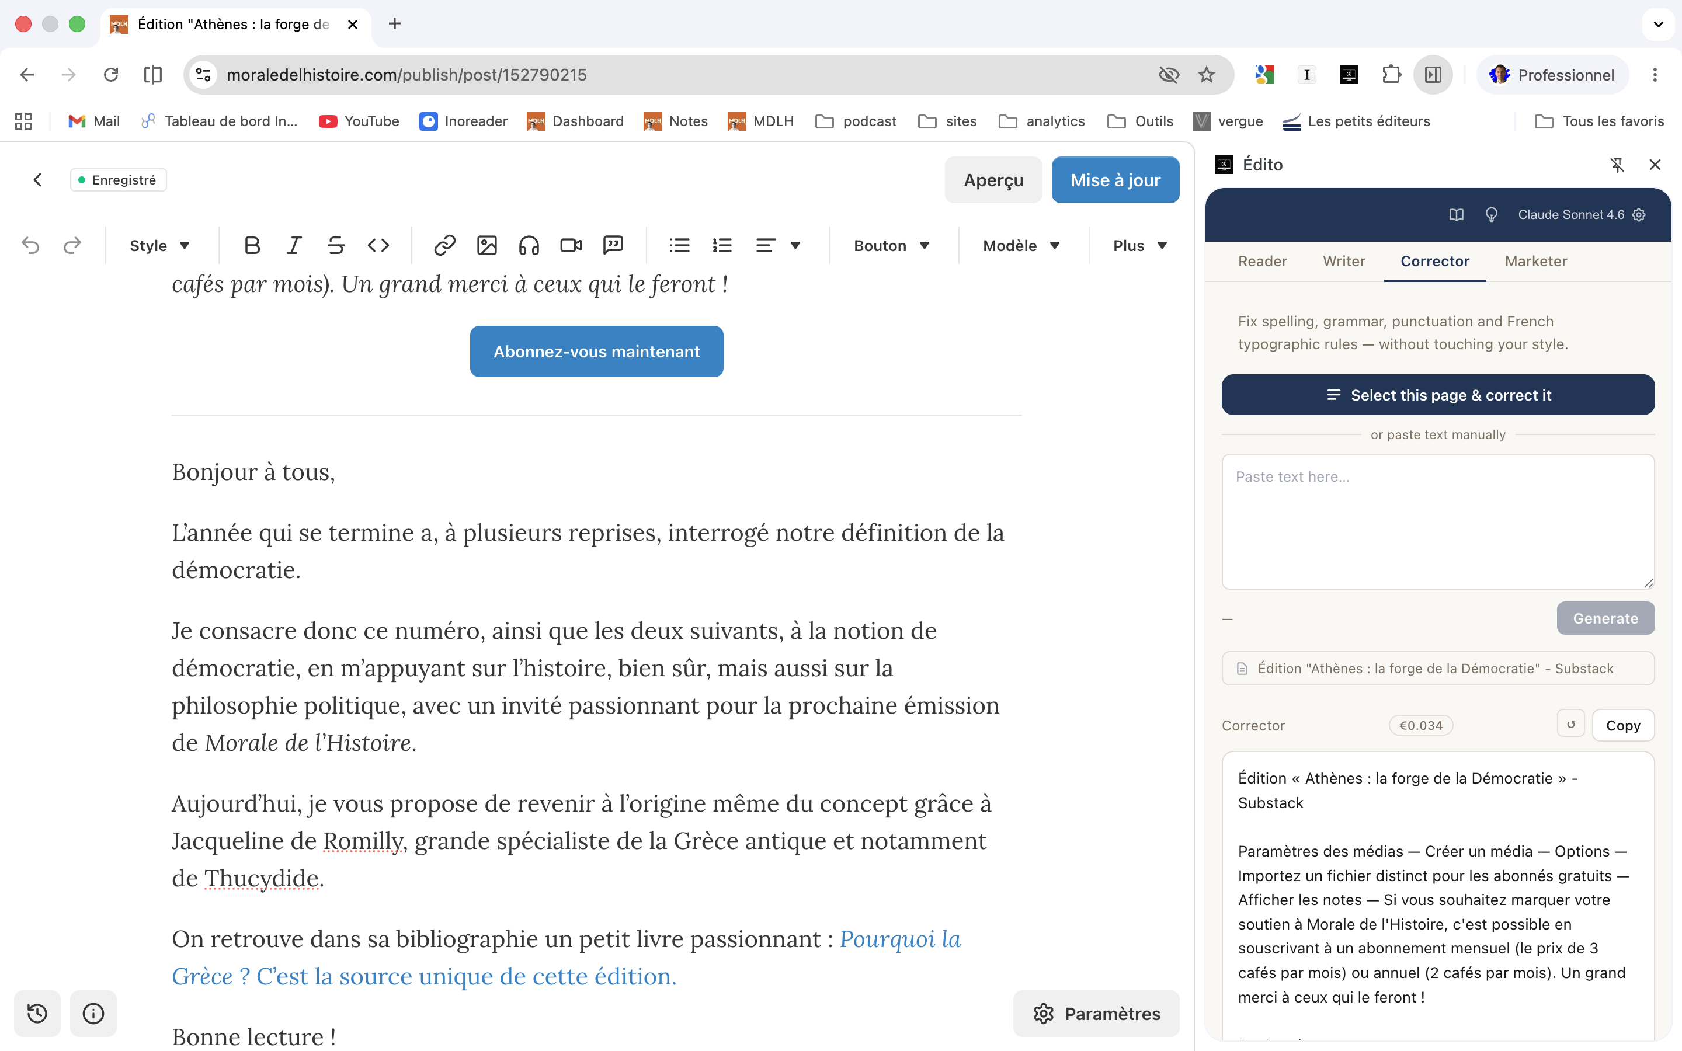Switch to the Marketer tab
This screenshot has width=1682, height=1051.
(x=1535, y=262)
